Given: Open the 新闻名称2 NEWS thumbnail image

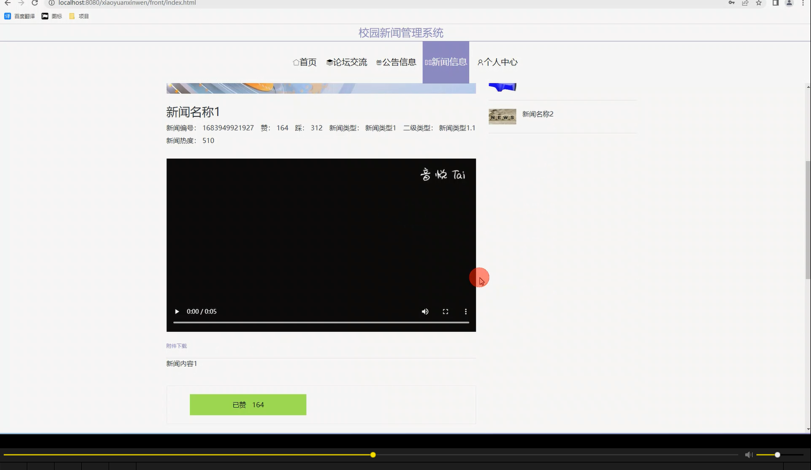Looking at the screenshot, I should (x=502, y=116).
